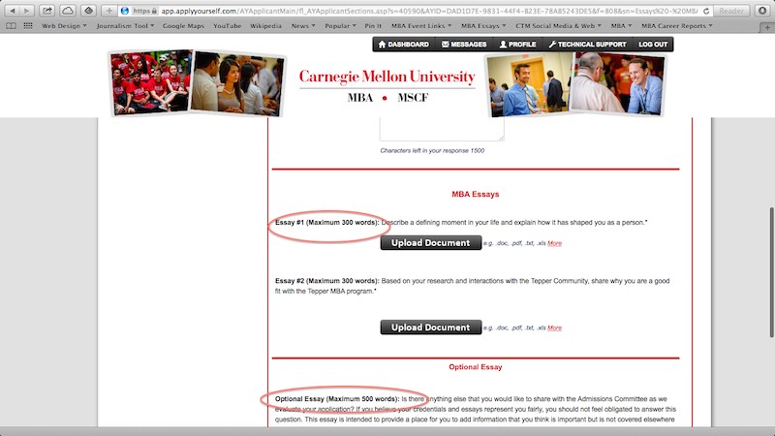This screenshot has width=775, height=436.
Task: Open the Pin It bookmarklet
Action: (373, 26)
